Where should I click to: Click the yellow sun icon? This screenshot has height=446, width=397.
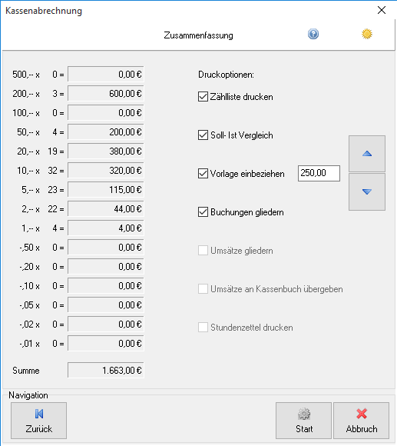pos(366,34)
